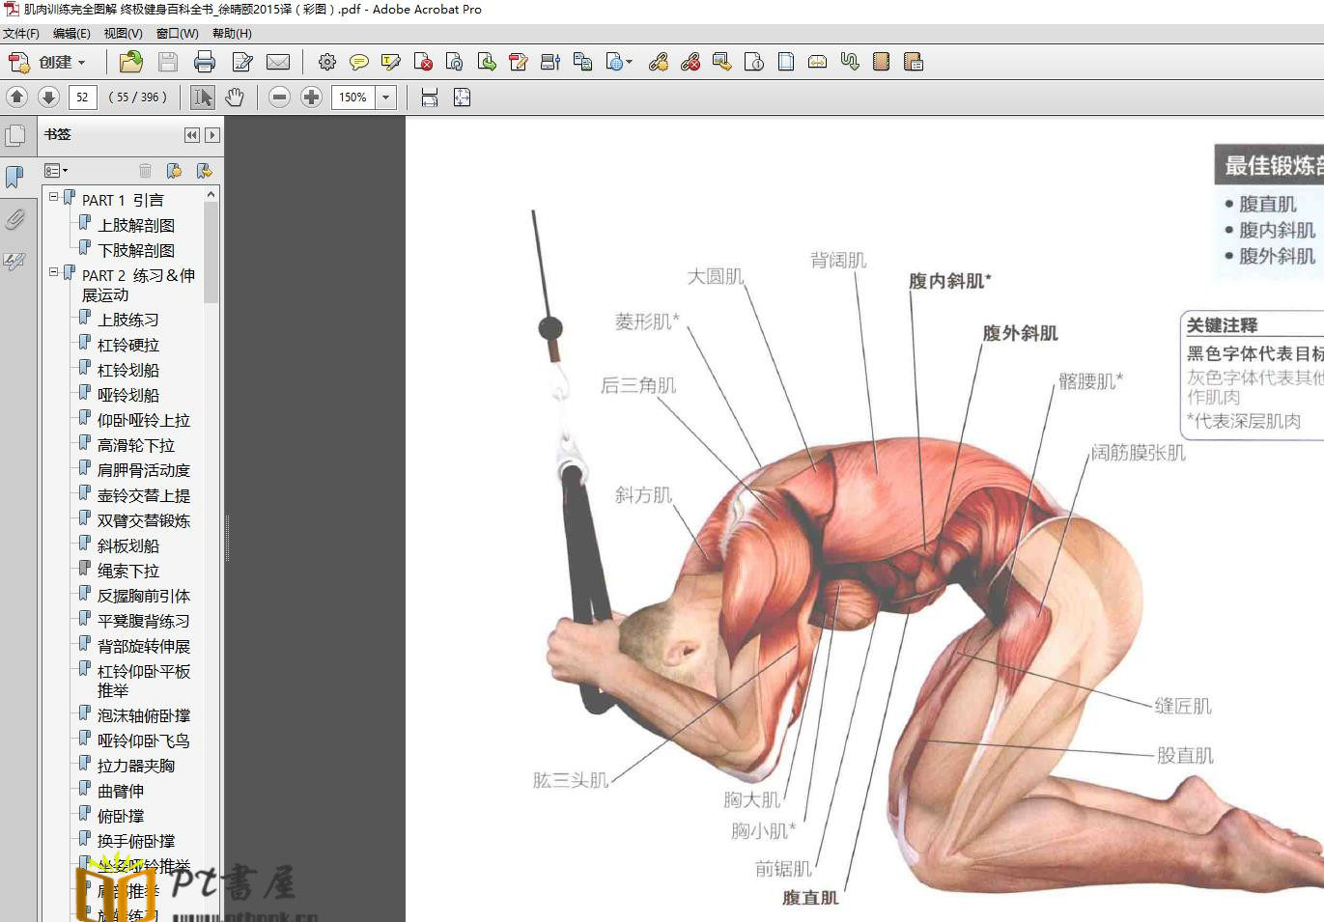Screen dimensions: 1324x922
Task: Go to 哑铃划船 bookmark
Action: coord(128,395)
